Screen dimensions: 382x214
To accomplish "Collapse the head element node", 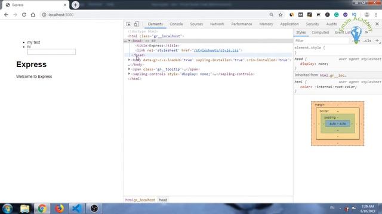I will [130, 41].
